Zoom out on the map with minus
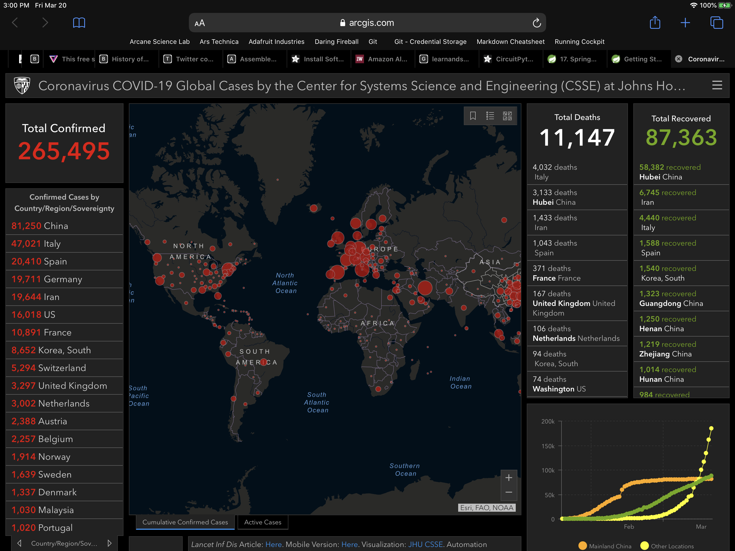Viewport: 735px width, 551px height. pos(509,493)
